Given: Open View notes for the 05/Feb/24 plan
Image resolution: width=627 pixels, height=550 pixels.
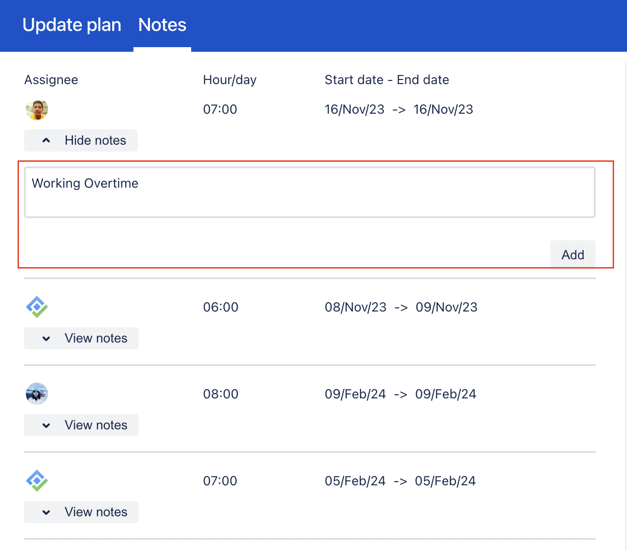Looking at the screenshot, I should coord(81,512).
